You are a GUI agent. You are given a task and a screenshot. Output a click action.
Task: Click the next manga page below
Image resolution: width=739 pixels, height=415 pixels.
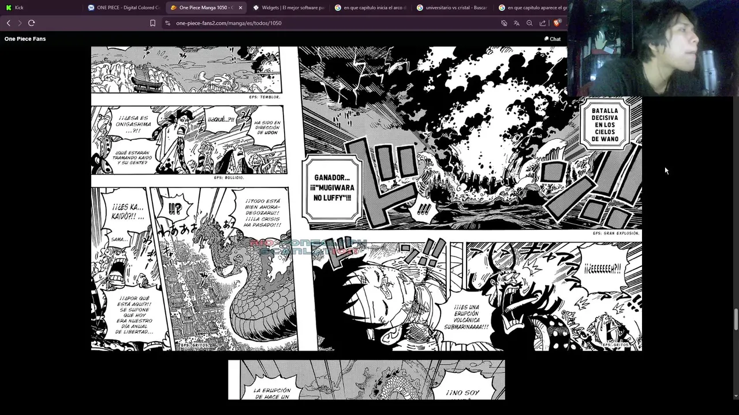(x=366, y=380)
